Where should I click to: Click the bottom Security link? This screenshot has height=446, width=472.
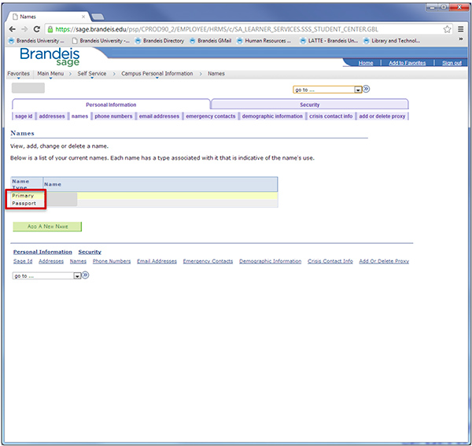point(90,252)
